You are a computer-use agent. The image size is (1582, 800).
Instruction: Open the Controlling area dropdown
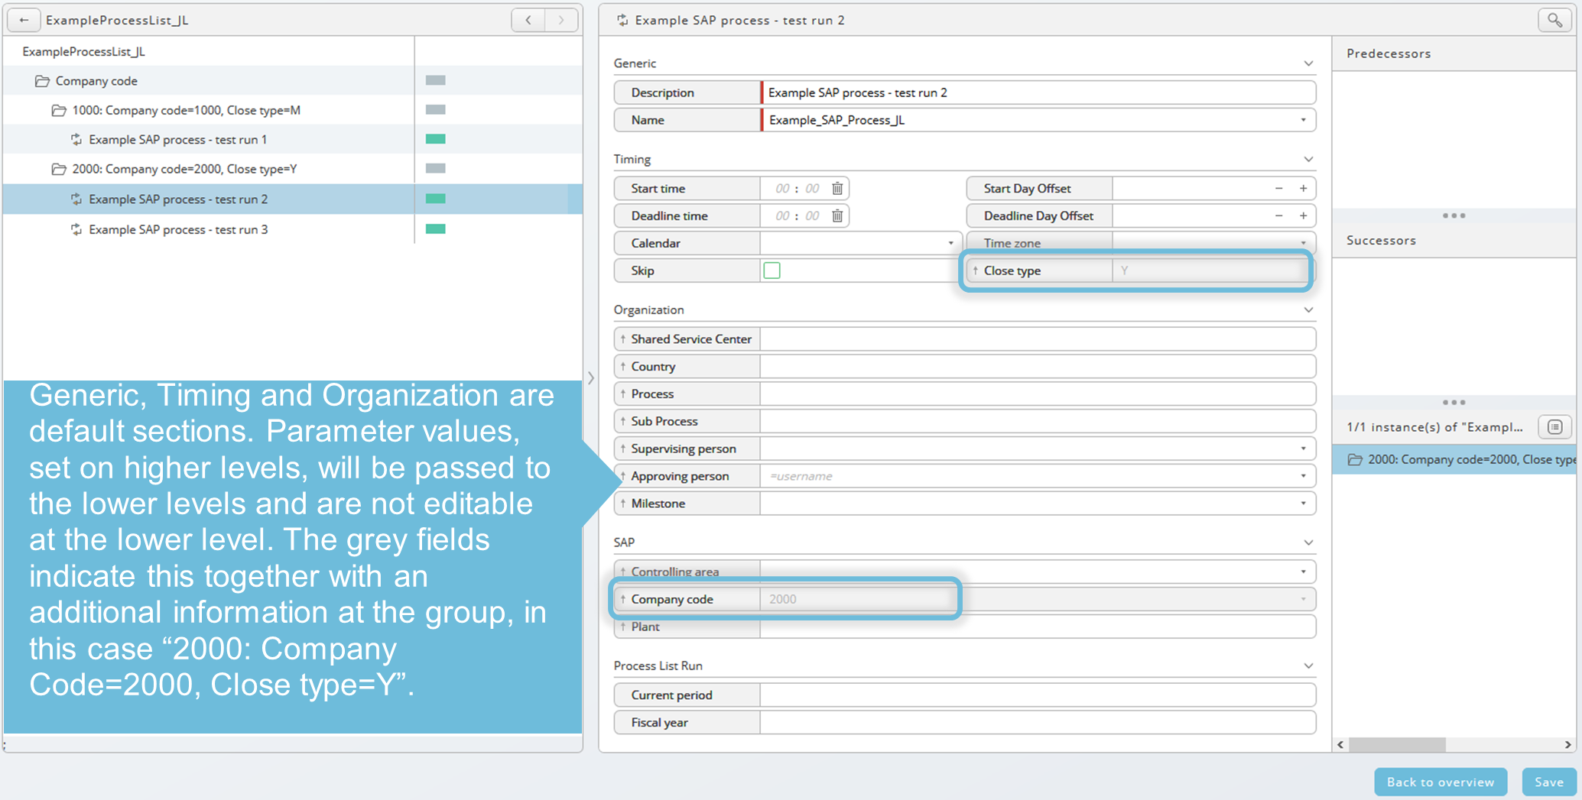click(x=1303, y=572)
